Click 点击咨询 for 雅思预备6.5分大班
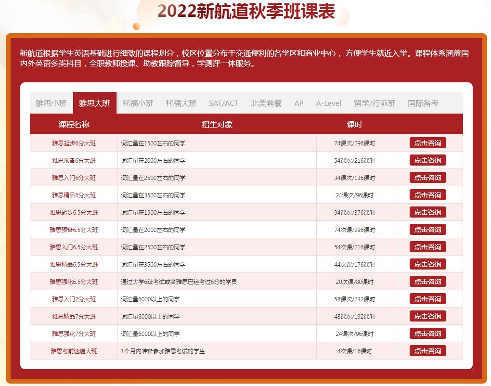This screenshot has width=491, height=386. tap(428, 230)
